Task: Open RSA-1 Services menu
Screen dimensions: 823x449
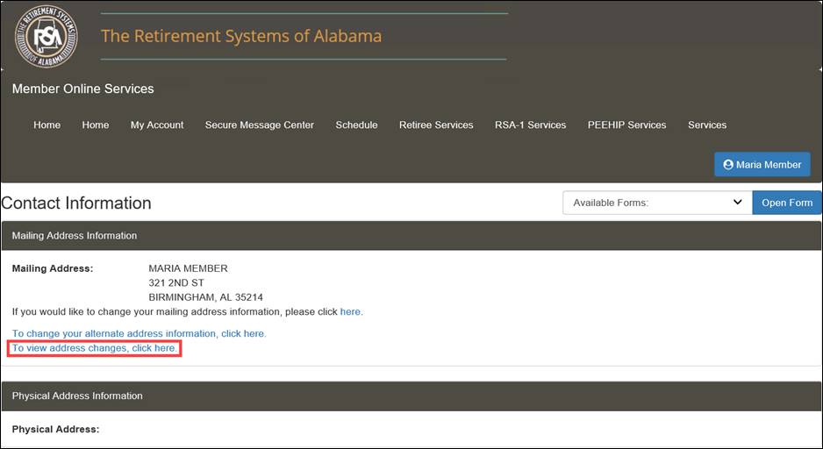Action: (530, 125)
